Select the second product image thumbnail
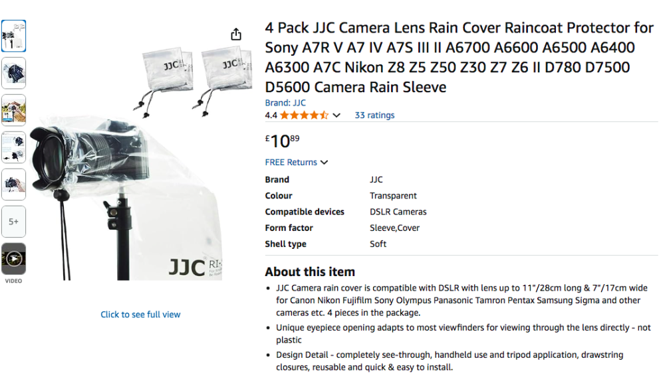The height and width of the screenshot is (377, 665). [13, 73]
